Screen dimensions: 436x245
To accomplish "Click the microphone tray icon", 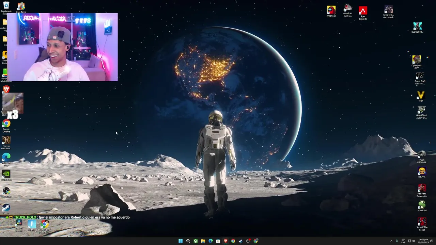I will (397, 241).
